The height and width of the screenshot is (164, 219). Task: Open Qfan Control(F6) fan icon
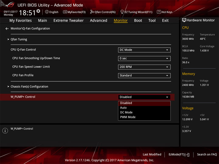[x=92, y=12]
